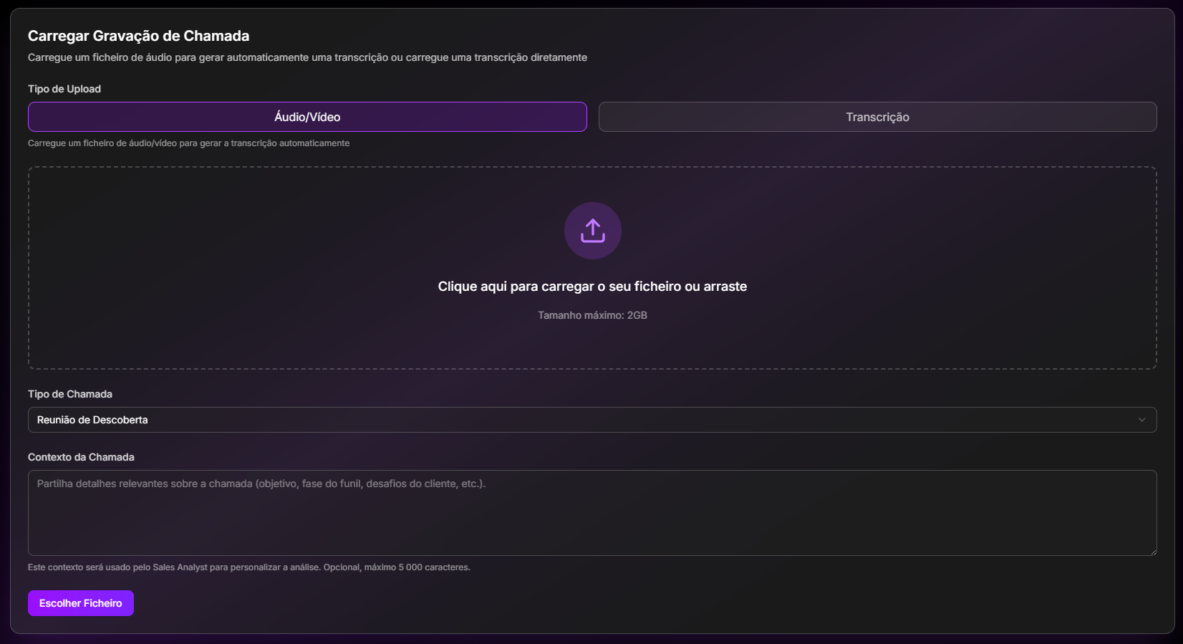Click the "Clique aqui para carregar" drop zone text

coord(592,287)
